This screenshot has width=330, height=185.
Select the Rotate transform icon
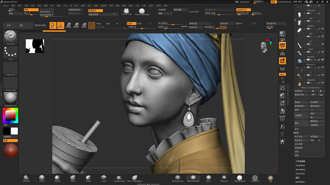pyautogui.click(x=84, y=25)
